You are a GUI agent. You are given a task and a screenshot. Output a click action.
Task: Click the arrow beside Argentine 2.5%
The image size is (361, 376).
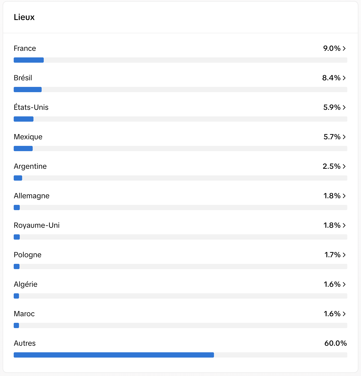(x=344, y=166)
